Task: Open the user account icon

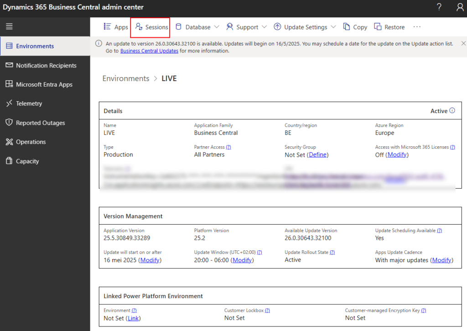Action: coord(460,7)
